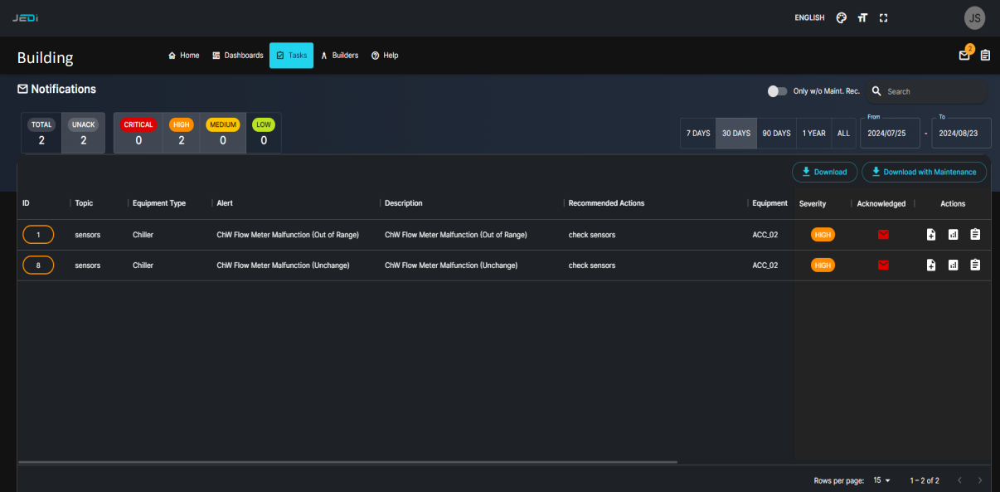Image resolution: width=1000 pixels, height=492 pixels.
Task: Click Download with Maintenance button
Action: (x=925, y=172)
